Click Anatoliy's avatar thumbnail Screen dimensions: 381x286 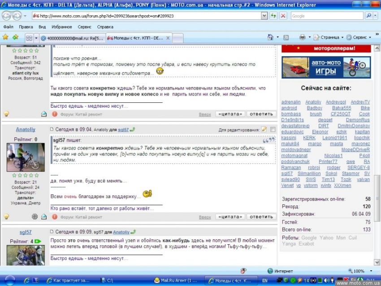tap(26, 157)
